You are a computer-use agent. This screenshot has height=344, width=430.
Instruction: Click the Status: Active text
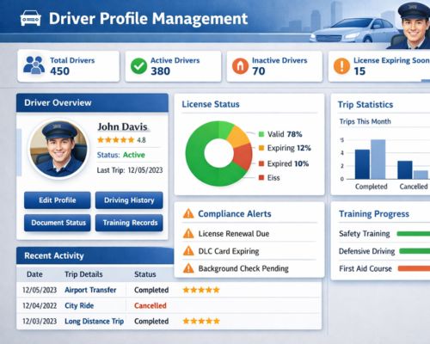pos(121,155)
